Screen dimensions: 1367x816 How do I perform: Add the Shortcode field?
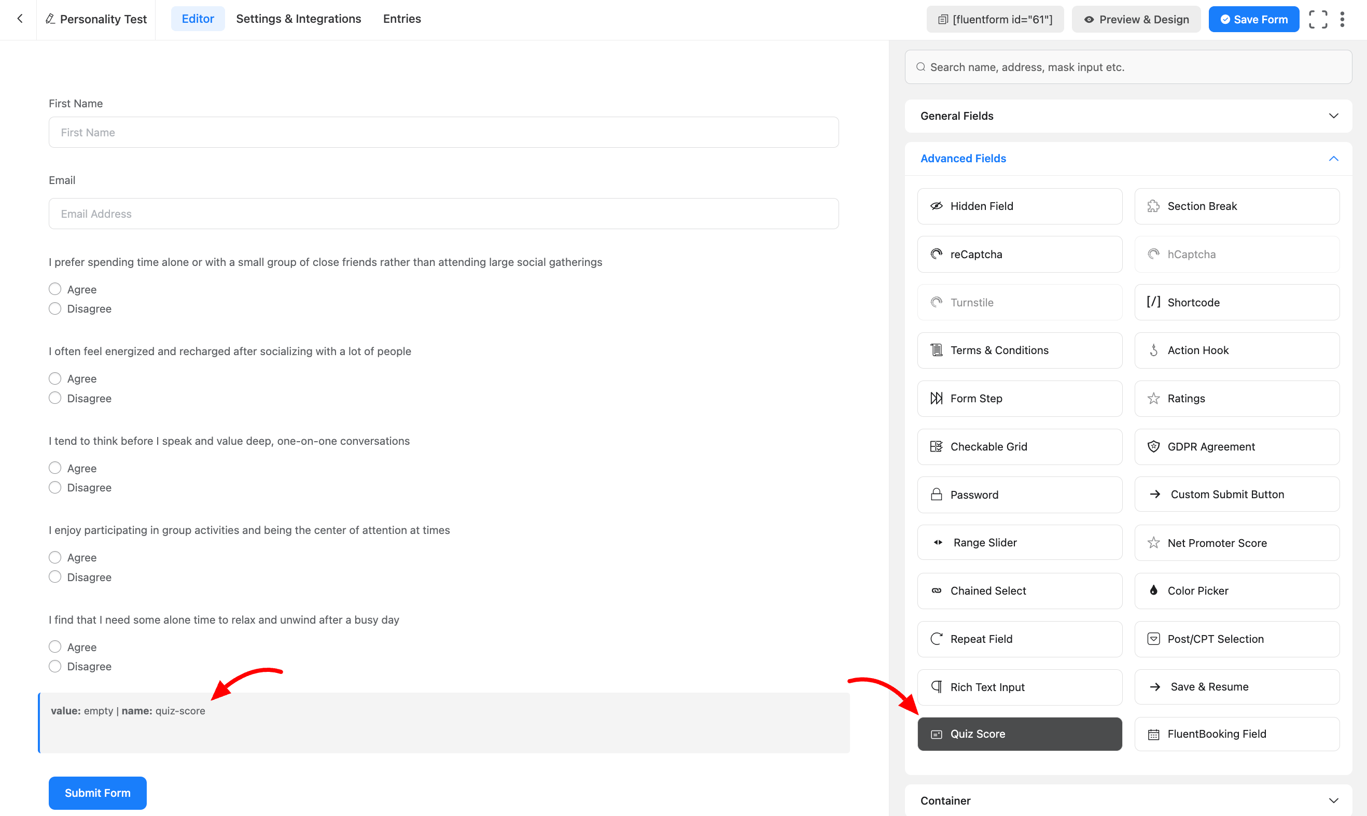[1236, 302]
